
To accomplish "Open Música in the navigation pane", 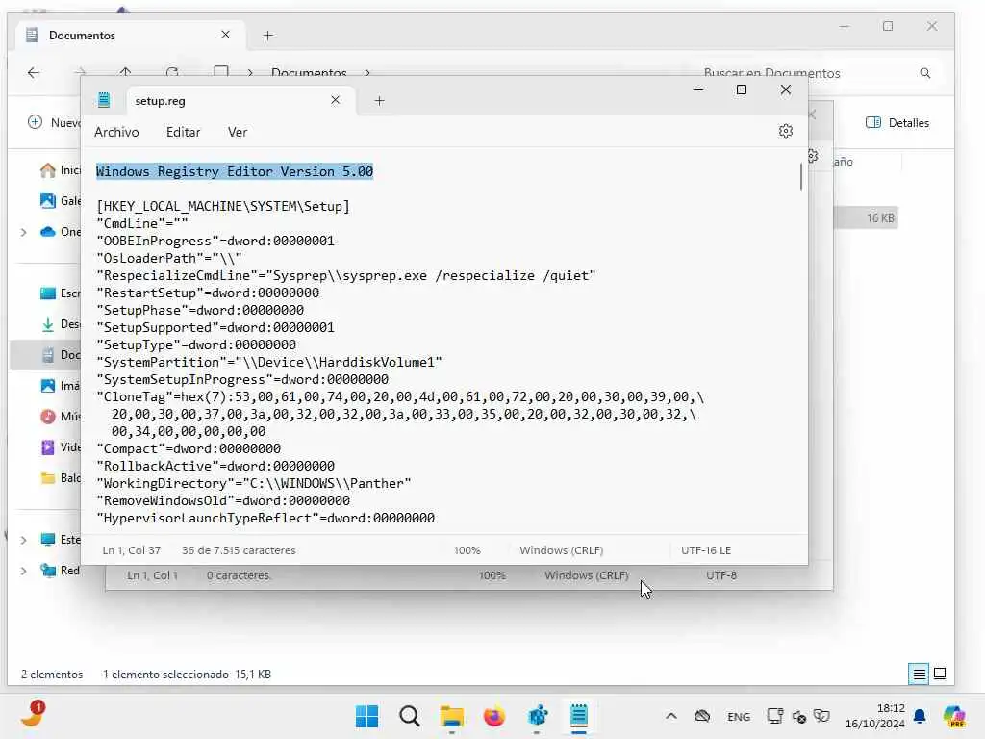I will [61, 417].
